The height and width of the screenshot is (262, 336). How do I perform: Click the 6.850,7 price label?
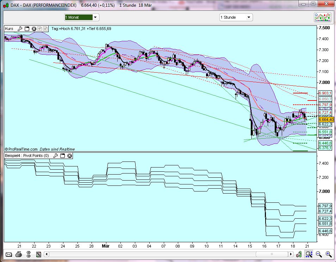coord(325,99)
